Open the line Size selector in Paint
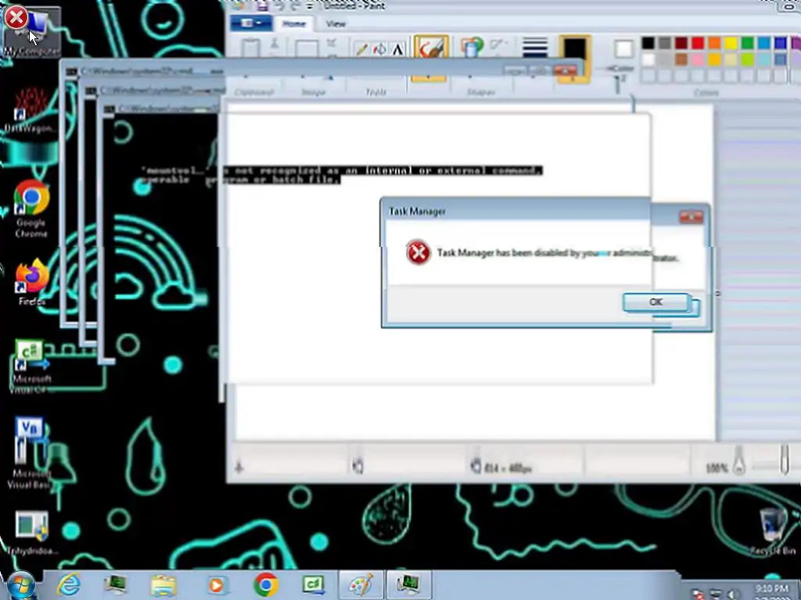Image resolution: width=801 pixels, height=600 pixels. click(535, 48)
